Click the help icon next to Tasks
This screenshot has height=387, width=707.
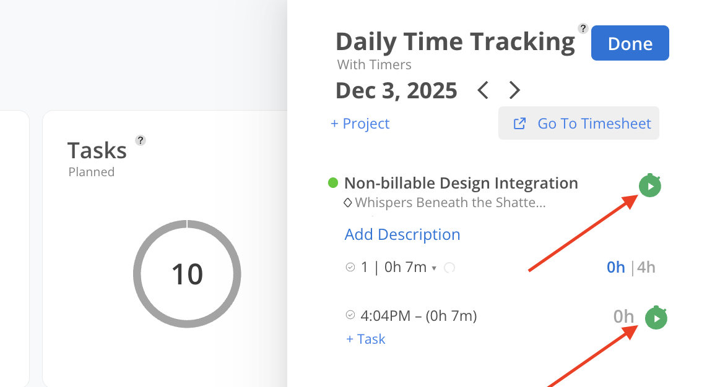(x=141, y=140)
